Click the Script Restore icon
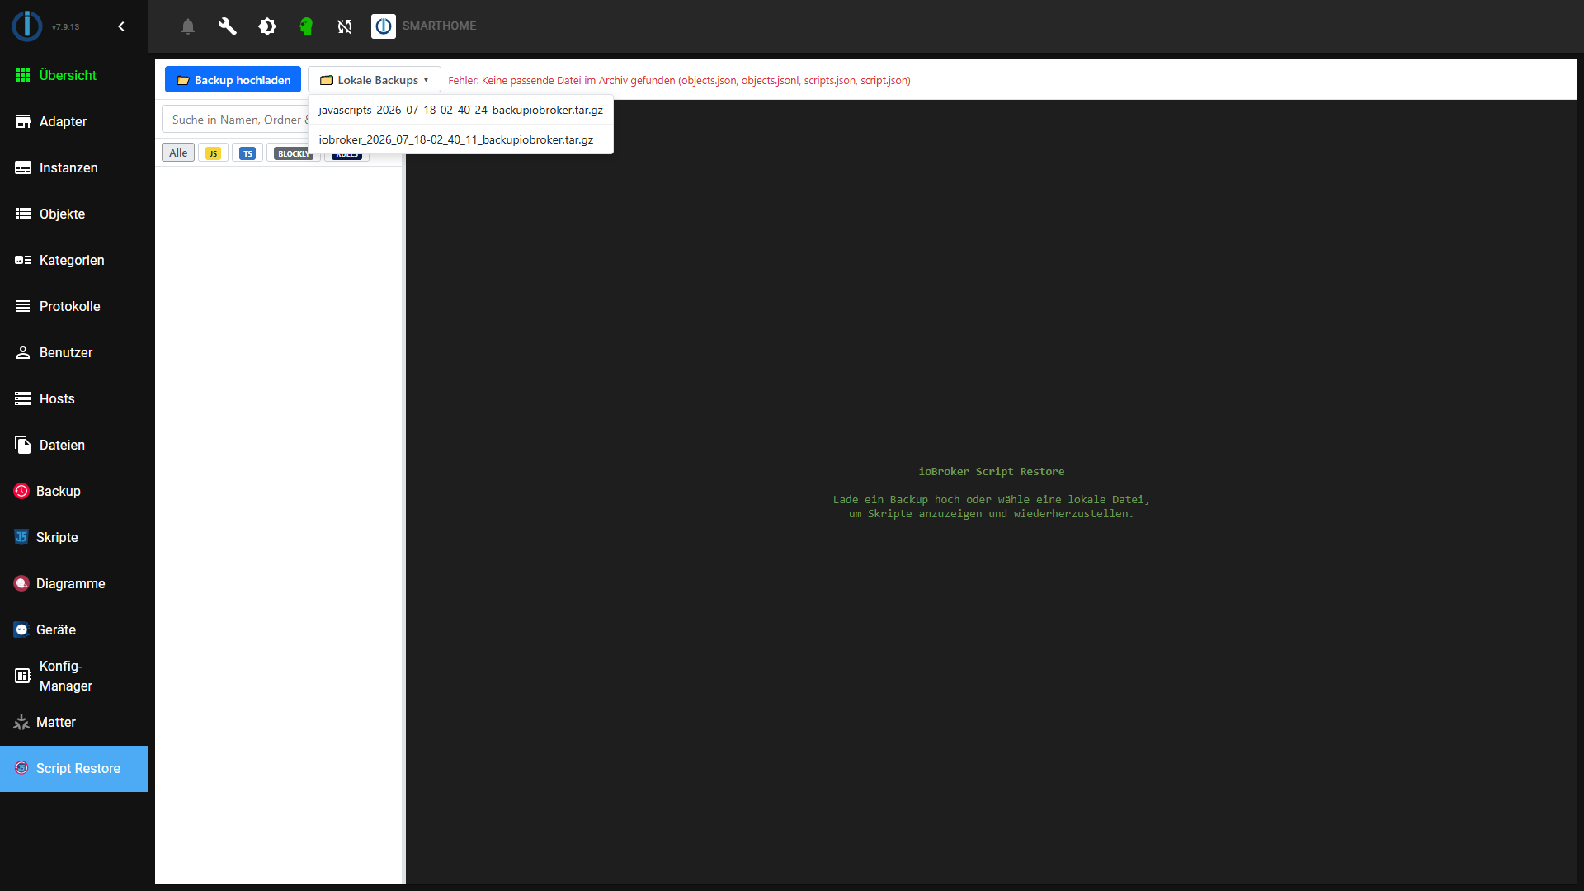Screen dimensions: 1584x891 pos(21,768)
